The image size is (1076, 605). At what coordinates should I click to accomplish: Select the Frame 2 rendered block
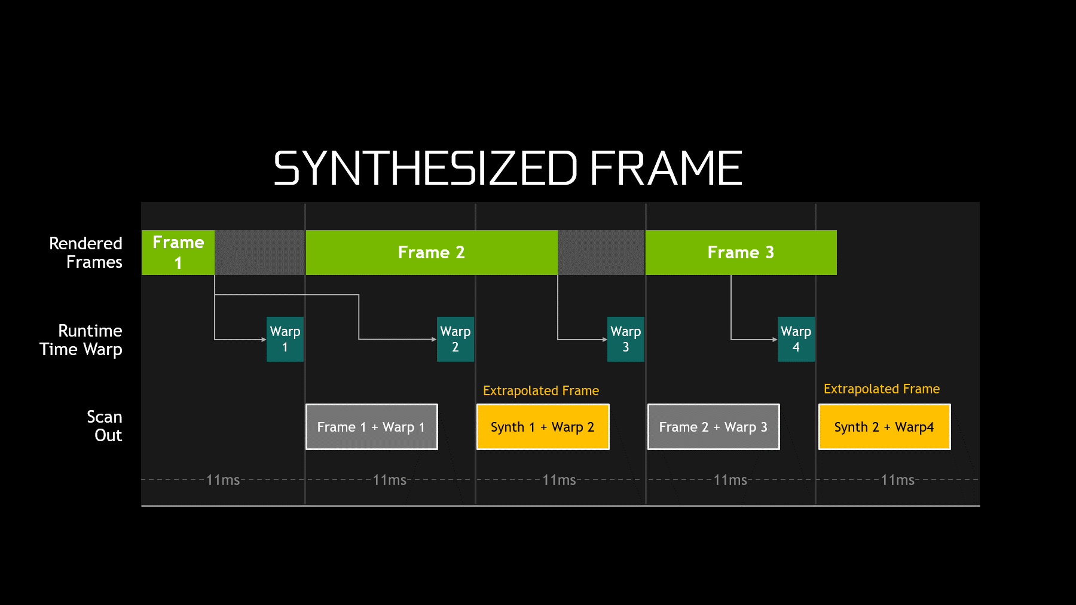(x=431, y=252)
